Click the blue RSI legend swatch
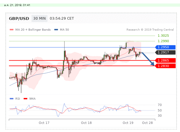This screenshot has height=132, width=180. click(12, 99)
